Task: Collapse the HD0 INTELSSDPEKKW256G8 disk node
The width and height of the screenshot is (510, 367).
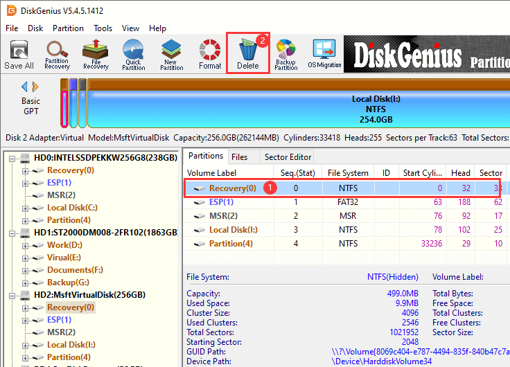Action: point(13,158)
